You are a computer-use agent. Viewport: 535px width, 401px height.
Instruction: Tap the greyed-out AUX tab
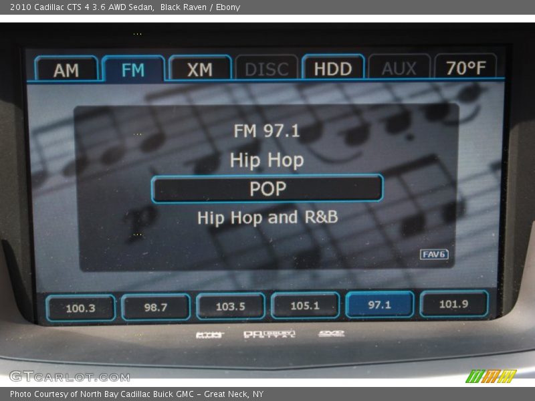coord(399,67)
